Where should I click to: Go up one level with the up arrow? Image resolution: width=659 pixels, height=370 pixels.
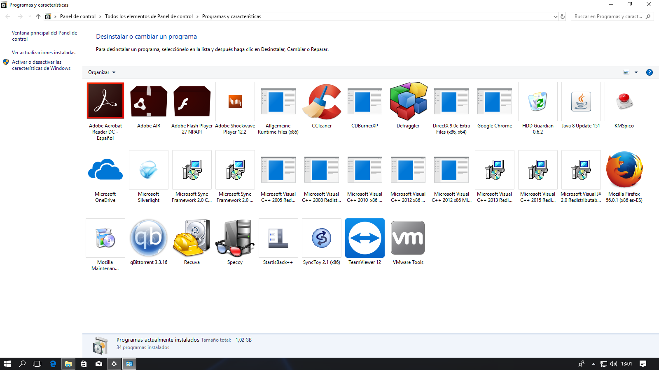(x=38, y=16)
